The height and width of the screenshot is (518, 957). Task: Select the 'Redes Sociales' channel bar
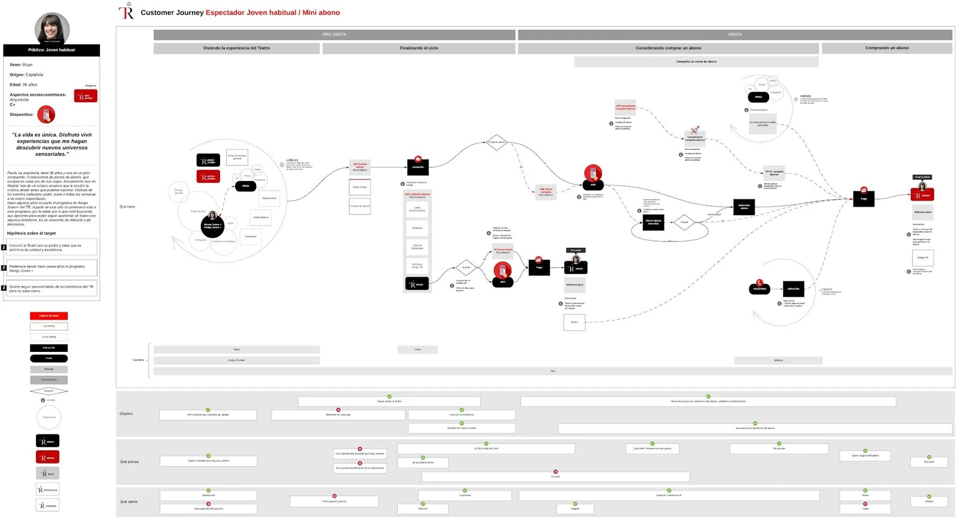tap(236, 360)
